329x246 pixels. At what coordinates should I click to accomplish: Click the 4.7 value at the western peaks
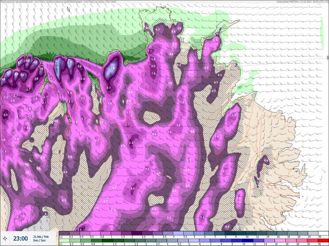tap(9, 73)
